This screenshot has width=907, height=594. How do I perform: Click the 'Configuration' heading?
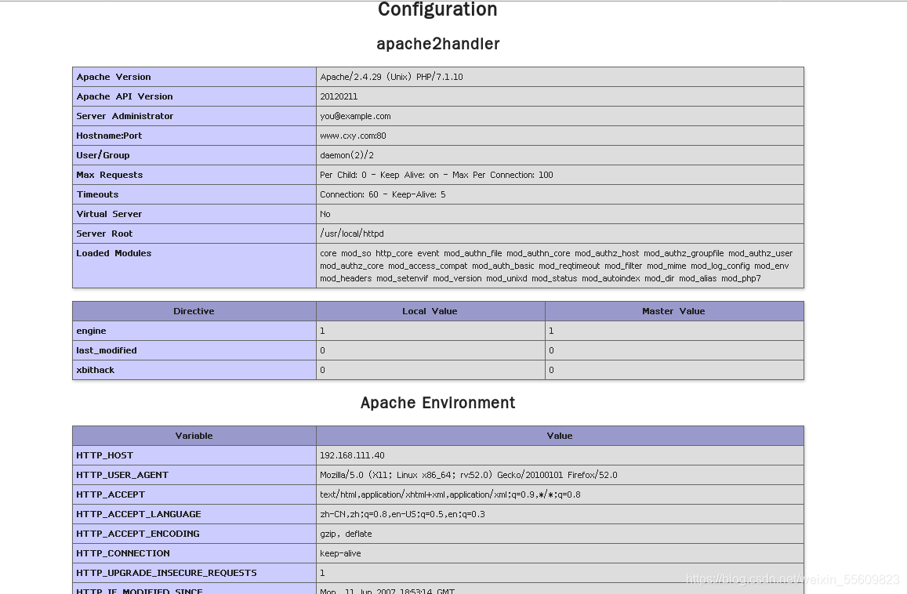coord(437,10)
